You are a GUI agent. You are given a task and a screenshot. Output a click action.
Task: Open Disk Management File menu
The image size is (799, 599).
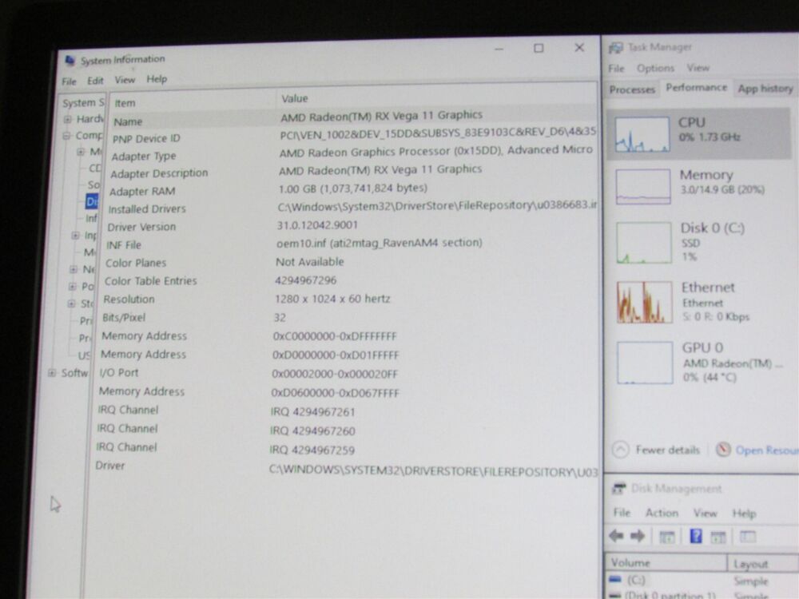click(622, 513)
